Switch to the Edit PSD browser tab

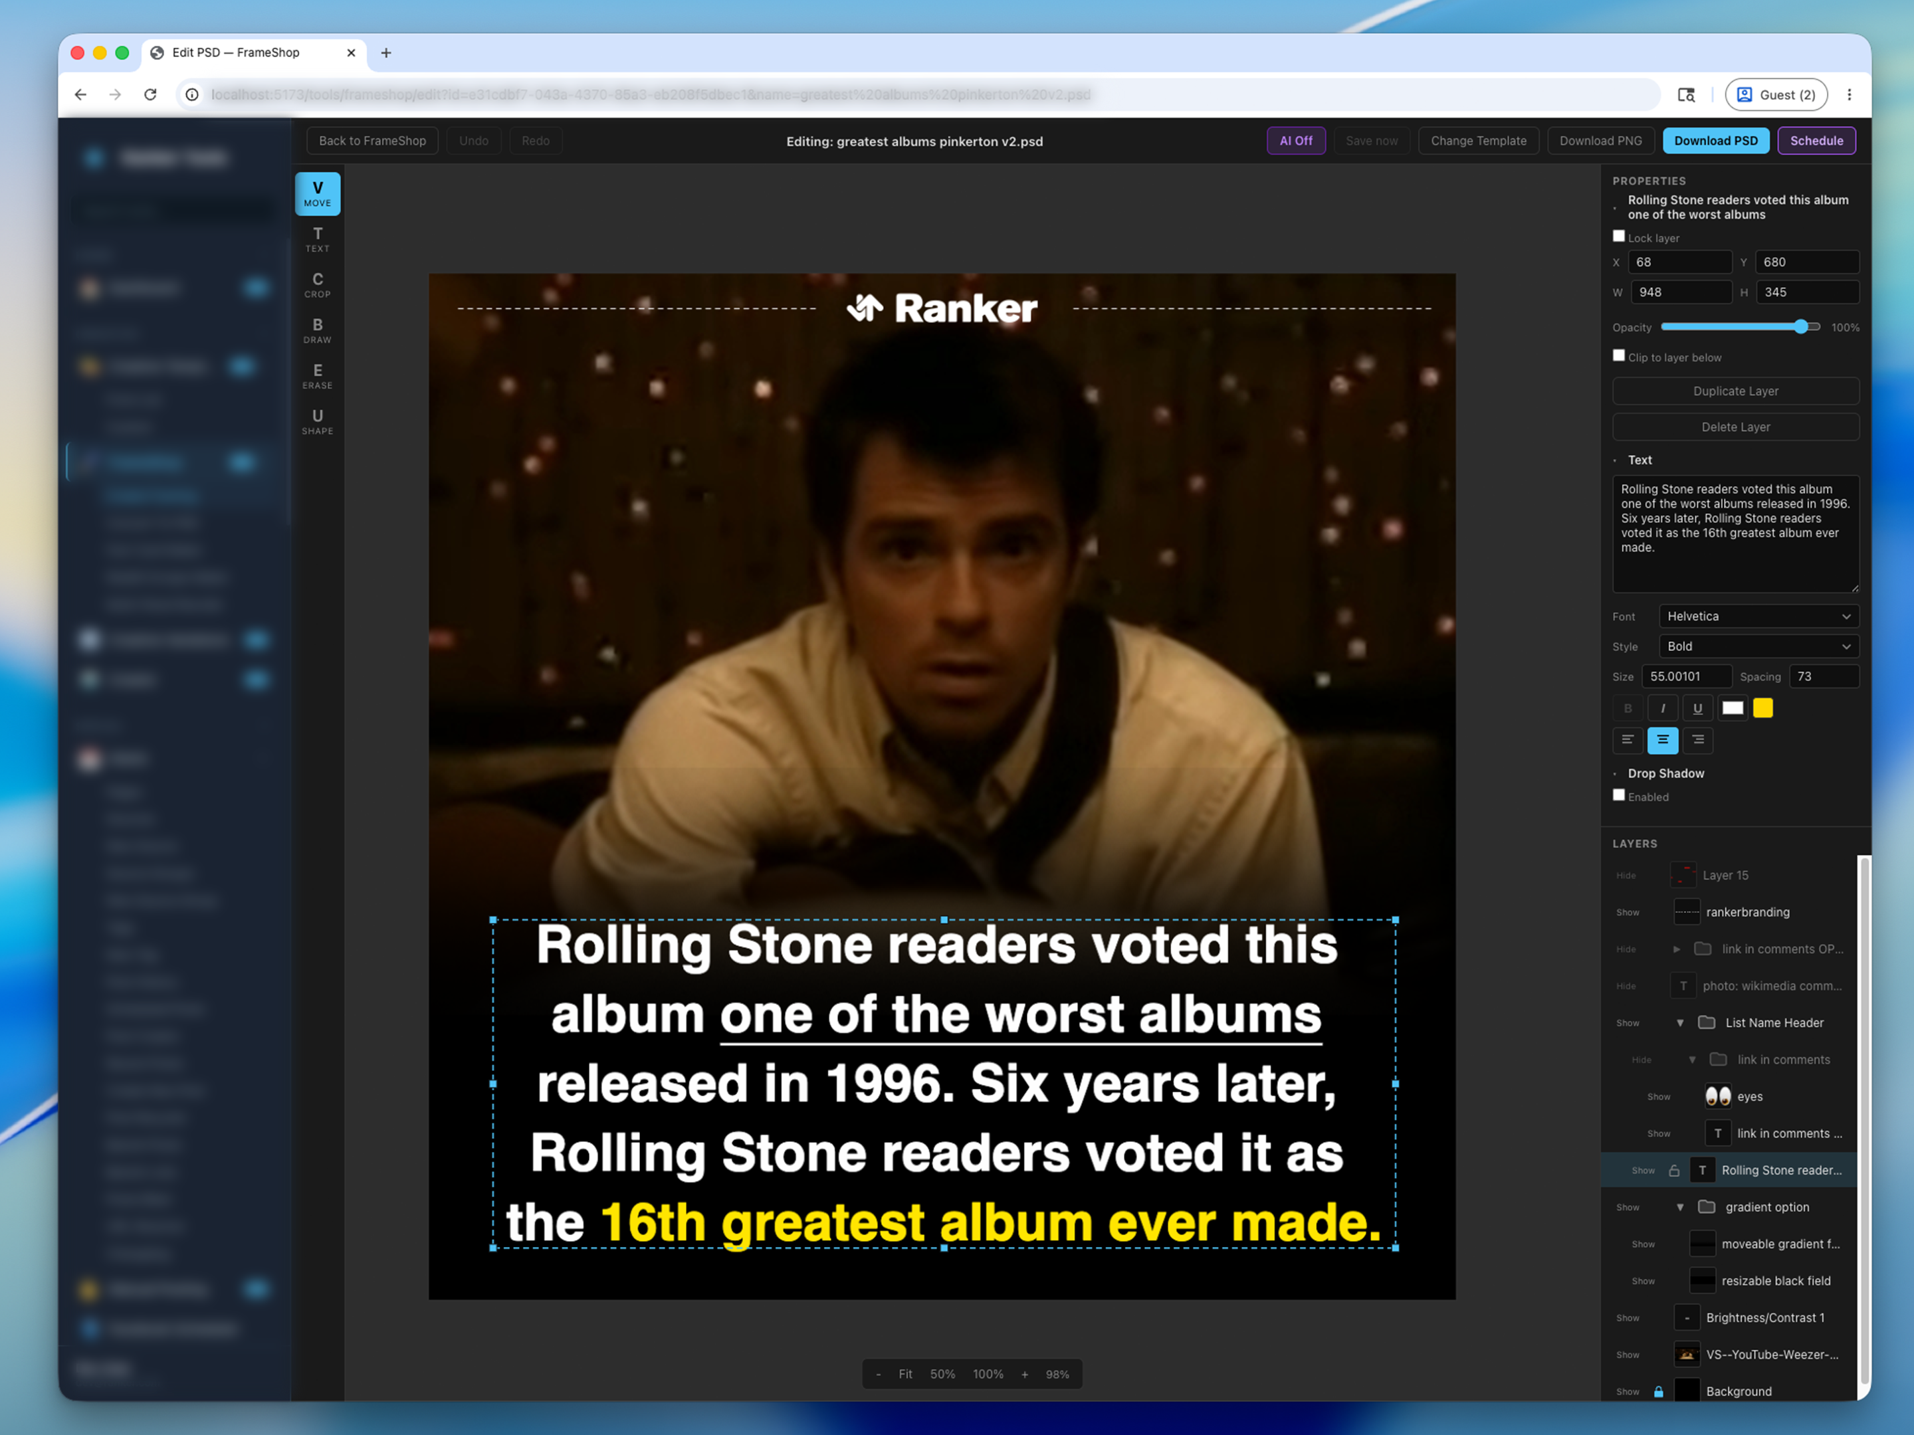click(253, 52)
